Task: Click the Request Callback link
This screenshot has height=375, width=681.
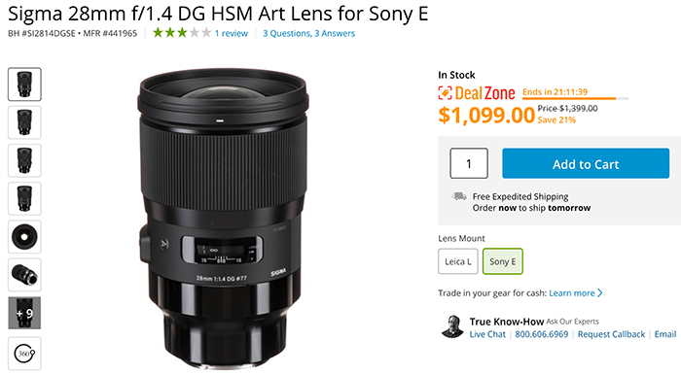Action: coord(611,334)
